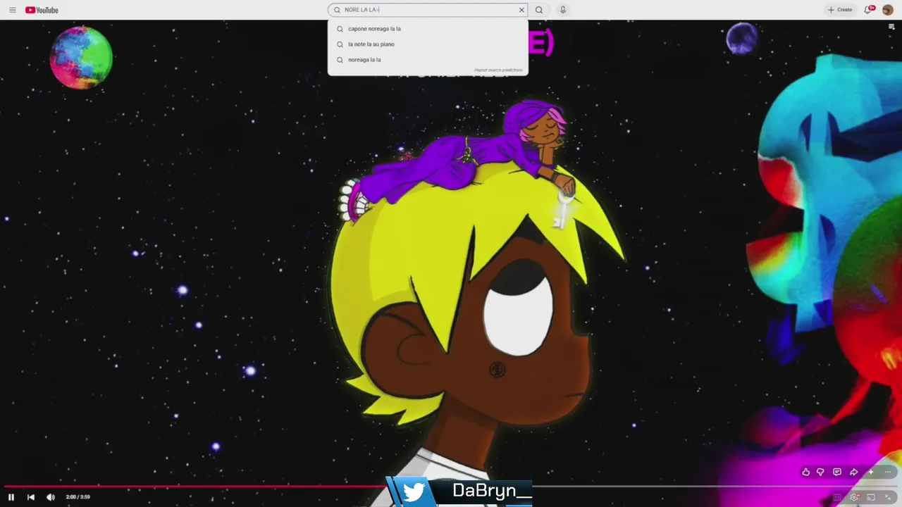Click 'Report search predictions' link
The image size is (902, 507).
[x=498, y=70]
